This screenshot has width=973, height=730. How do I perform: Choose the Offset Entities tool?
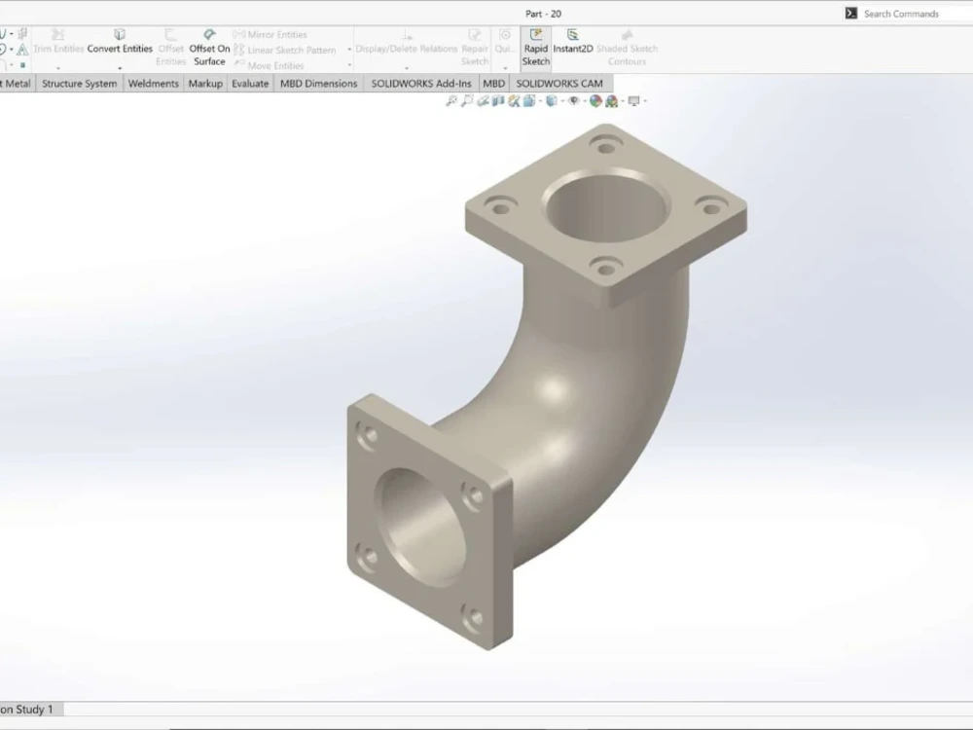pos(170,47)
